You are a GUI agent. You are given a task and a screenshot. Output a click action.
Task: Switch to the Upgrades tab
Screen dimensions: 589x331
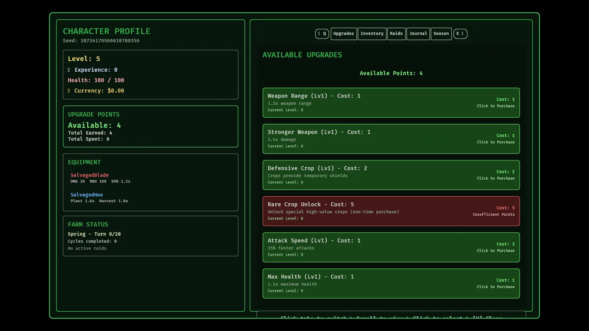coord(344,34)
